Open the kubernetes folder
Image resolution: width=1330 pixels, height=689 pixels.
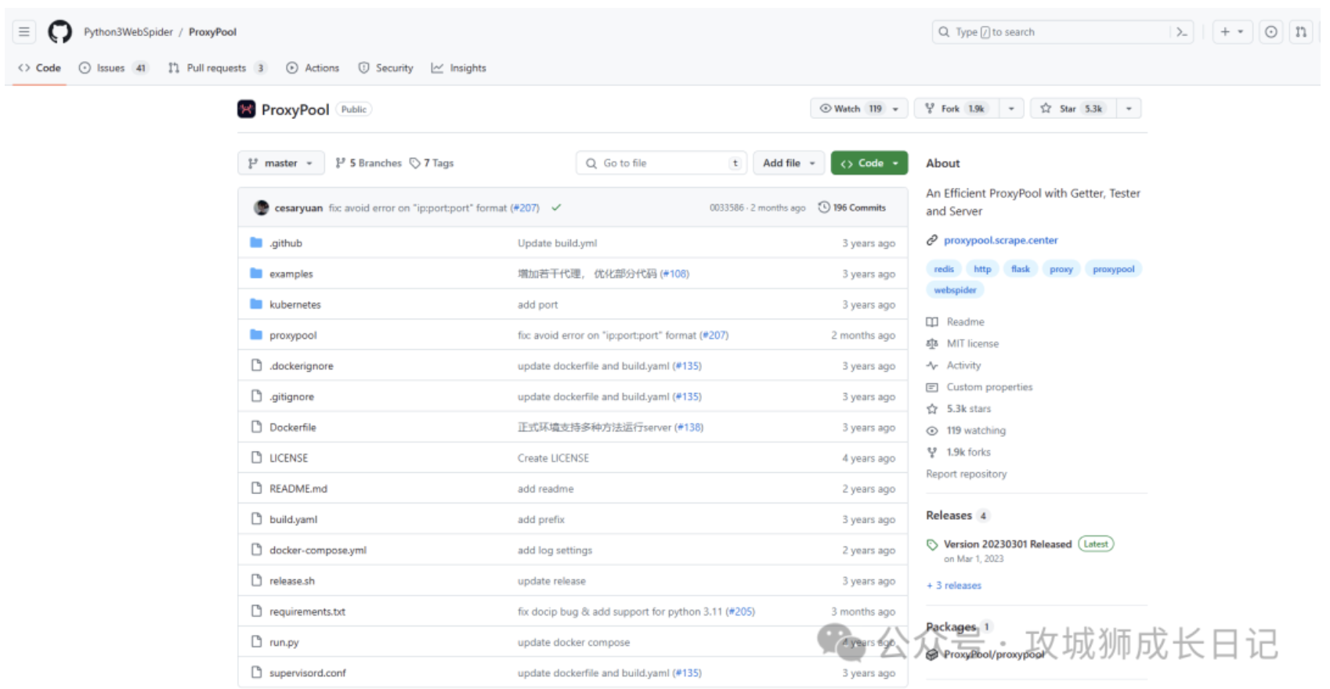(x=295, y=305)
